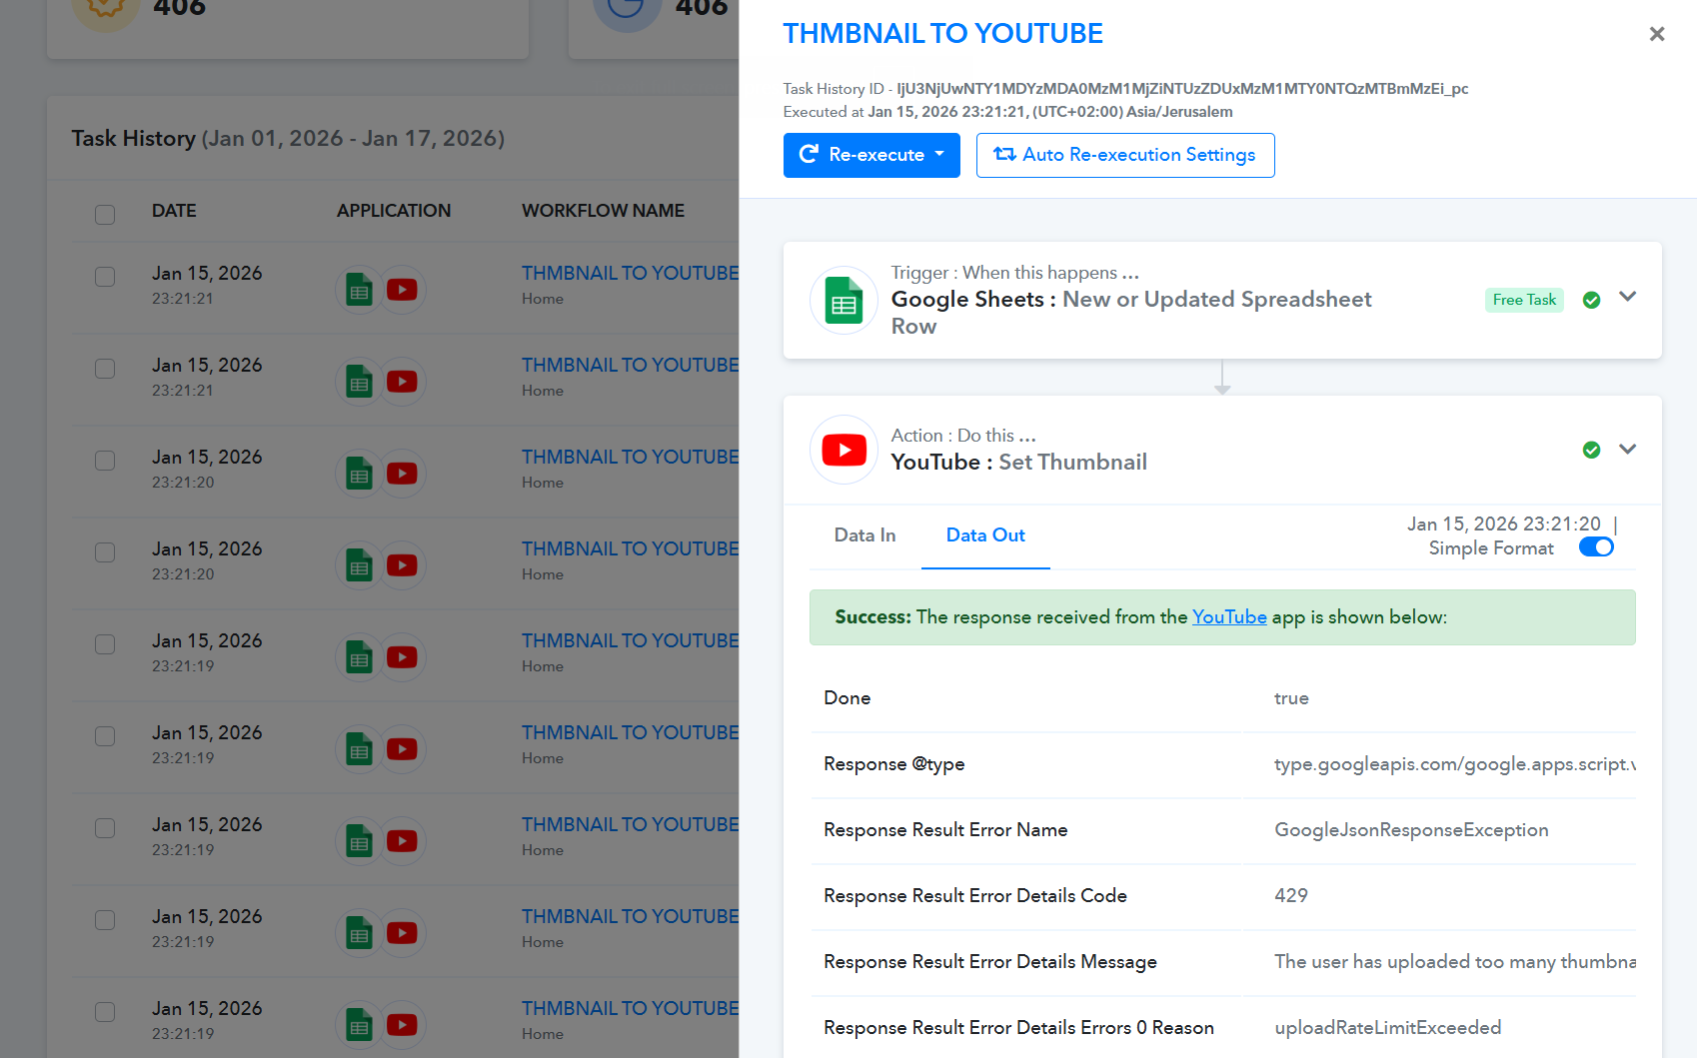
Task: Collapse the YouTube Set Thumbnail step chevron
Action: coord(1627,450)
